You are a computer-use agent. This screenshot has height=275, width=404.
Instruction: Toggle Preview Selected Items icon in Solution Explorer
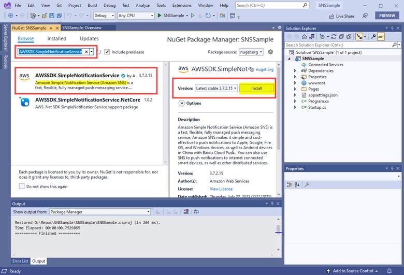[381, 37]
